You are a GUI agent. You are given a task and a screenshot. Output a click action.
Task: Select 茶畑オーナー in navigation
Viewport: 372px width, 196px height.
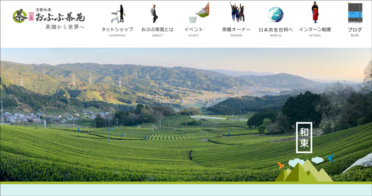pyautogui.click(x=236, y=29)
